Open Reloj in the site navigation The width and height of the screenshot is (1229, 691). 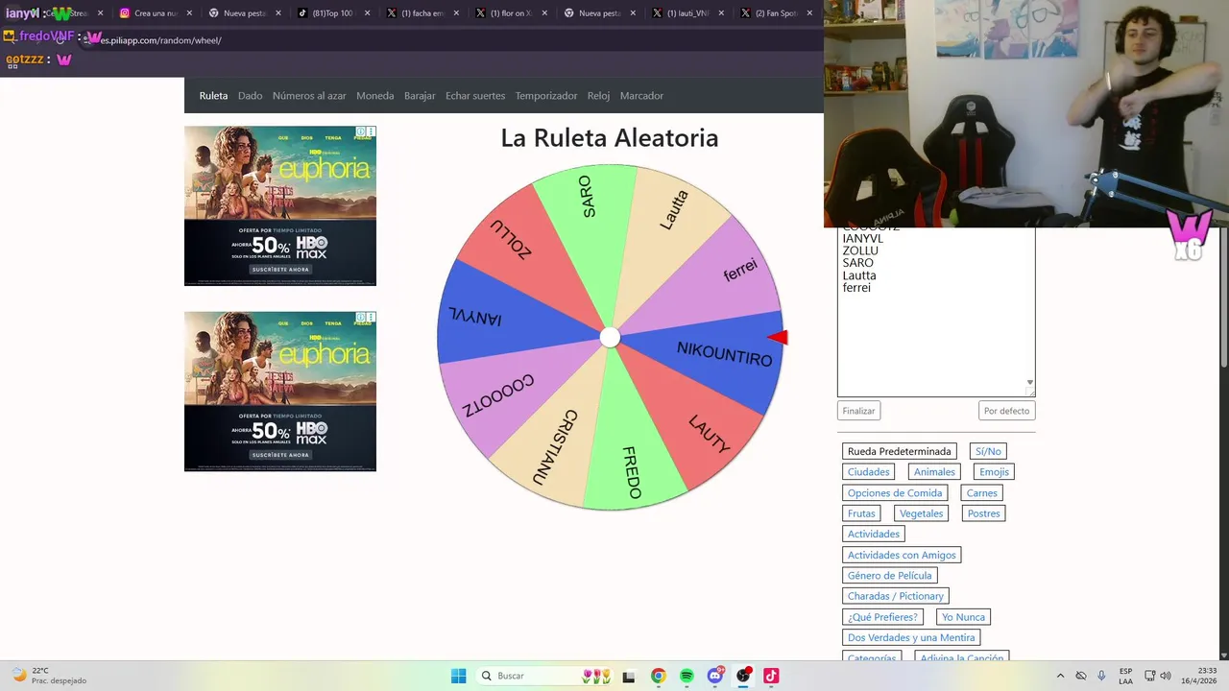(598, 96)
